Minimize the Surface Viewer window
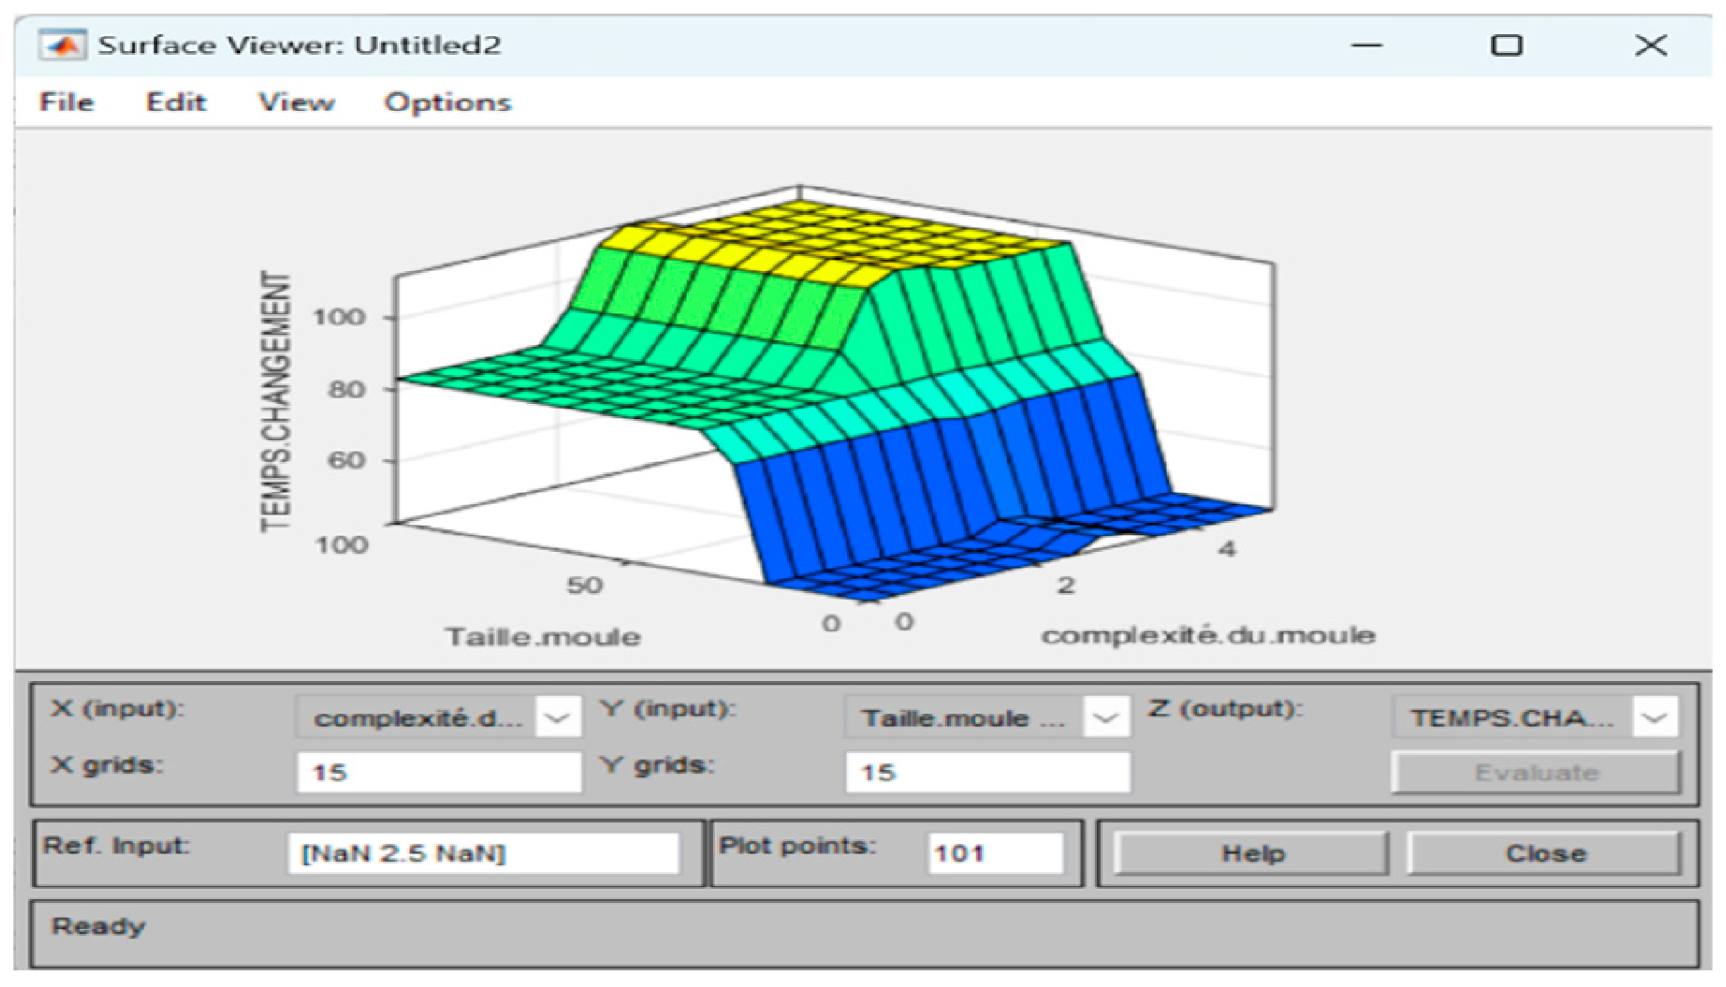1726x987 pixels. 1367,45
